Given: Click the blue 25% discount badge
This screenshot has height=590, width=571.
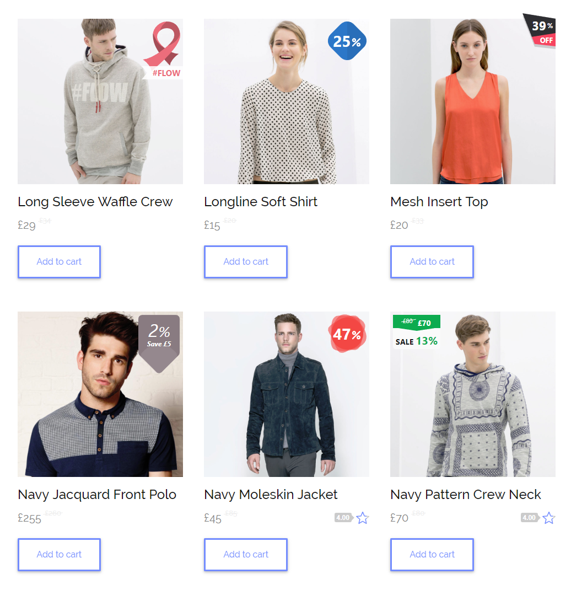Looking at the screenshot, I should tap(347, 41).
